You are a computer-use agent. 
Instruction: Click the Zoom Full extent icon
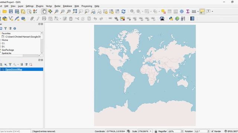(x=75, y=11)
